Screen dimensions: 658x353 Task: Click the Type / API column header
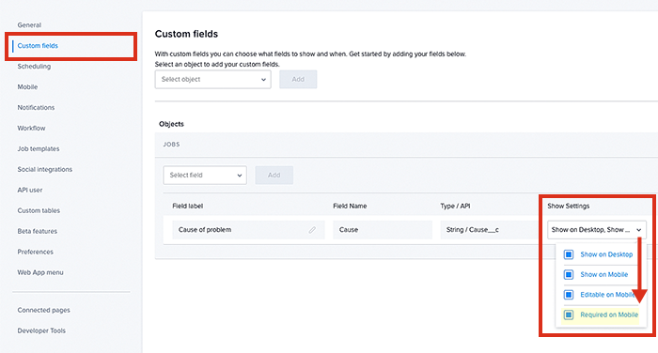tap(455, 206)
